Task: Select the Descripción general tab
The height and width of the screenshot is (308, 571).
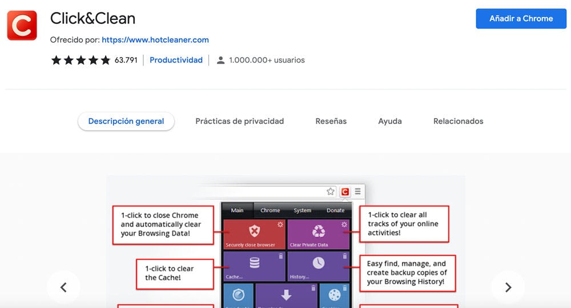Action: [126, 121]
